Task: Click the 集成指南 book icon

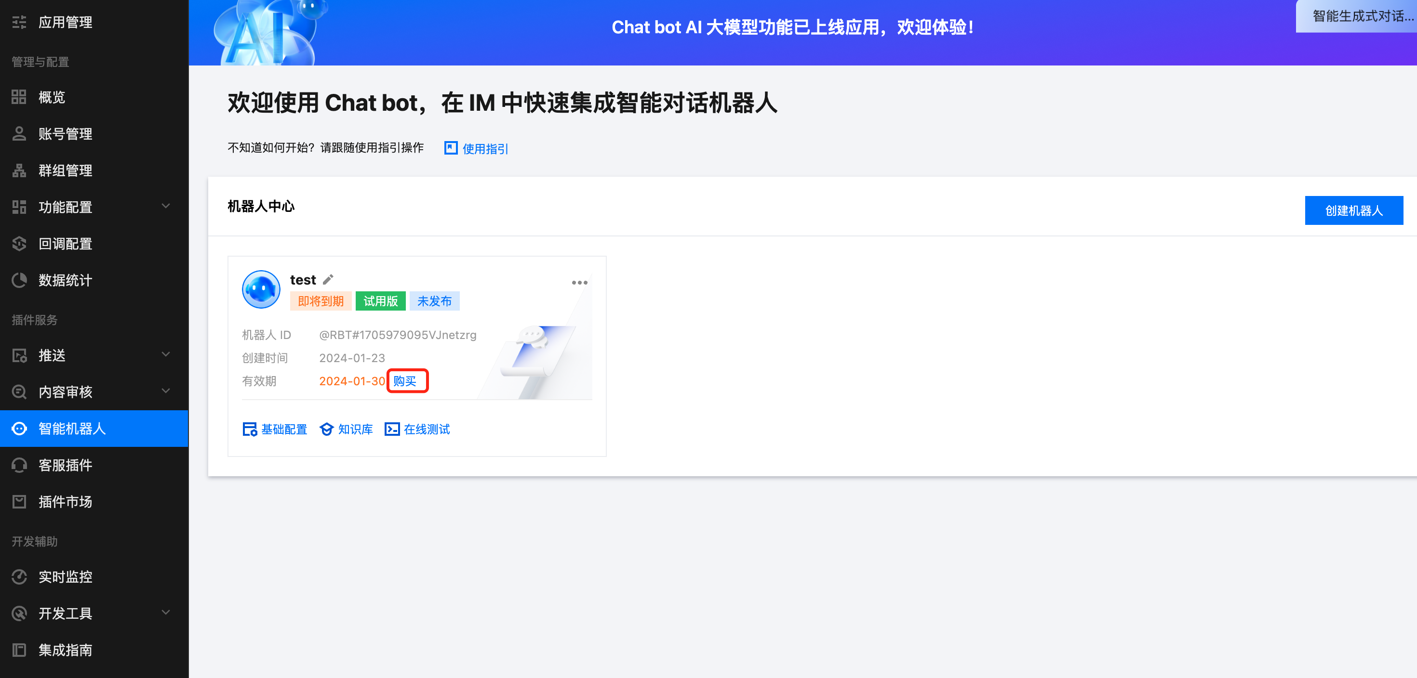Action: coord(19,650)
